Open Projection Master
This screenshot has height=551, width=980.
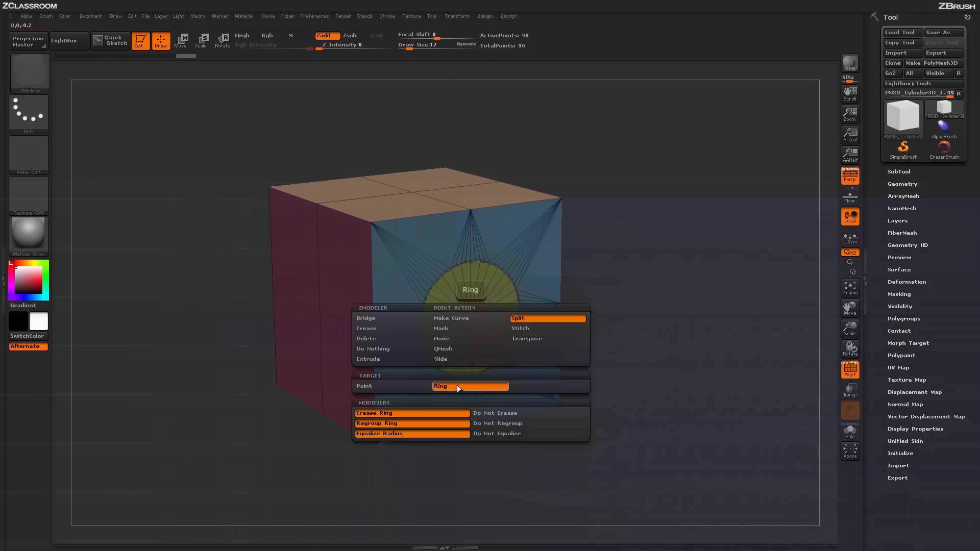(29, 41)
